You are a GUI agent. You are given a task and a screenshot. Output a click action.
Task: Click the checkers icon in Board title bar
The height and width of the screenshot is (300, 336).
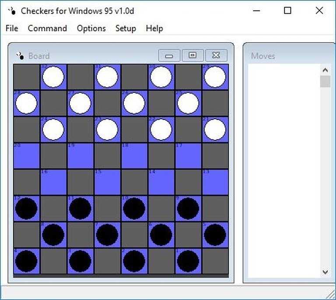tap(20, 56)
